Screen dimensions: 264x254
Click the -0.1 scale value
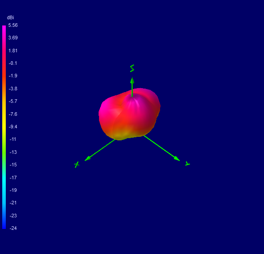pos(13,63)
